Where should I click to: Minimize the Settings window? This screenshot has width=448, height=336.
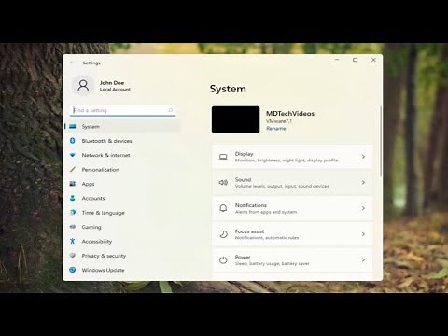337,60
